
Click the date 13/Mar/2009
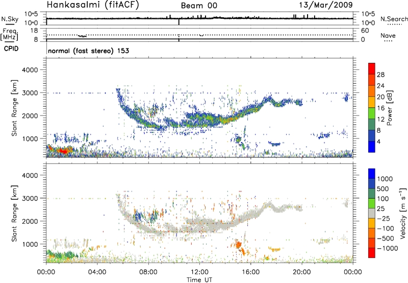[326, 5]
